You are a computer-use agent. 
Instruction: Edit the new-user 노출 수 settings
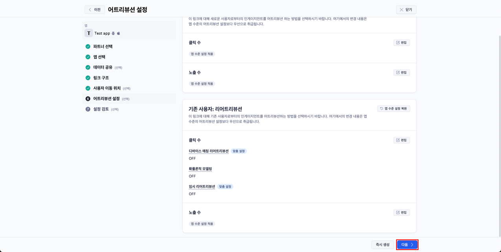402,72
